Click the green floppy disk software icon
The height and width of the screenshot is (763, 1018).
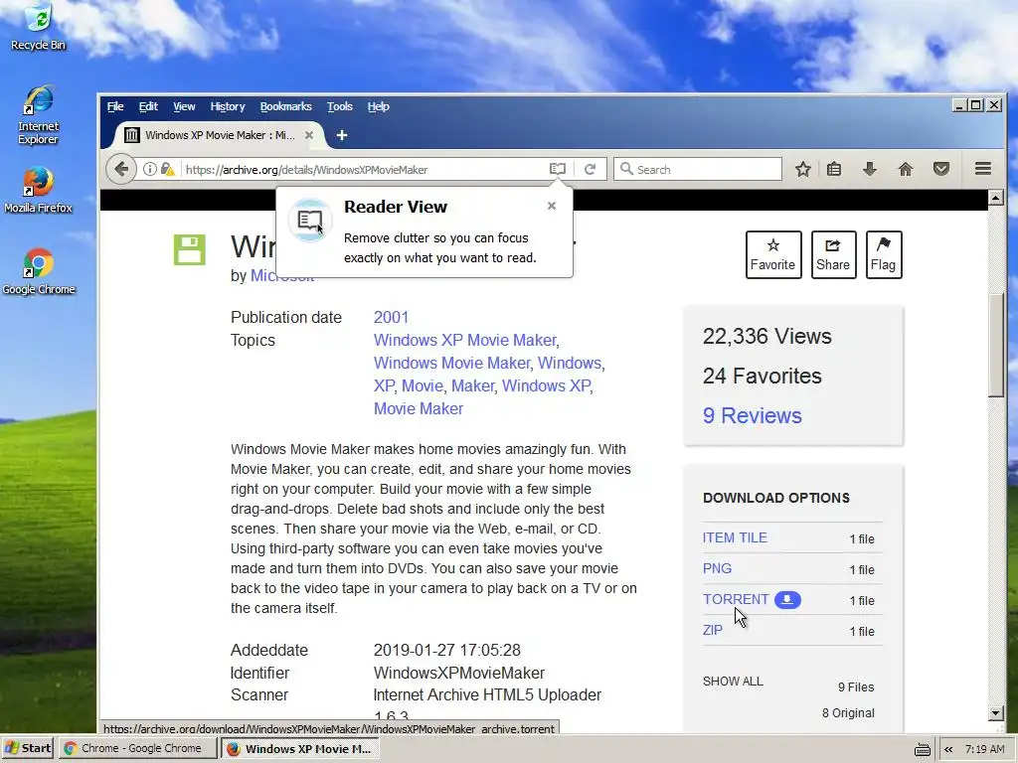190,249
